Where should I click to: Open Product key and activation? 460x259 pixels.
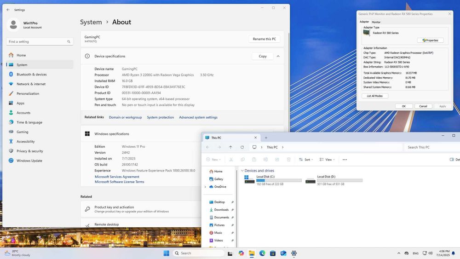141,209
